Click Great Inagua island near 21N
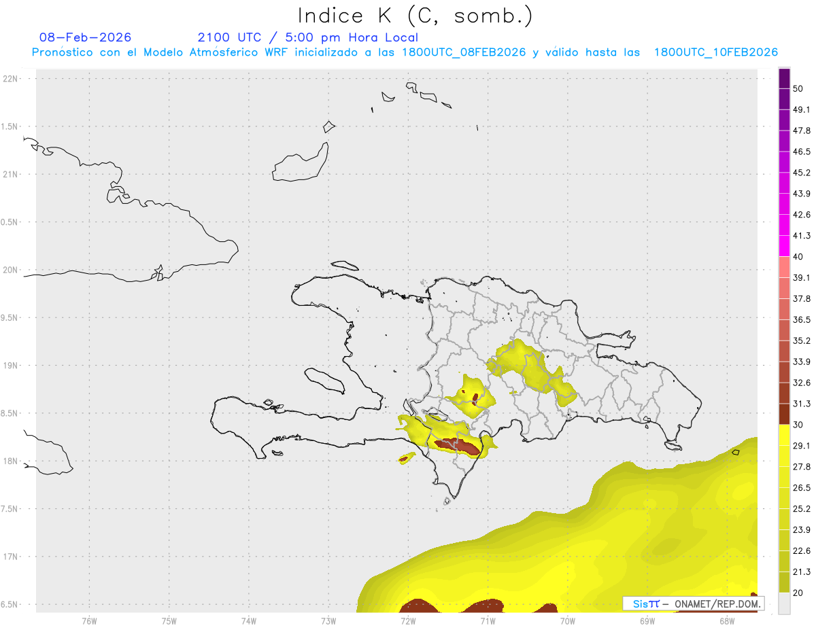The image size is (816, 630). tap(301, 163)
